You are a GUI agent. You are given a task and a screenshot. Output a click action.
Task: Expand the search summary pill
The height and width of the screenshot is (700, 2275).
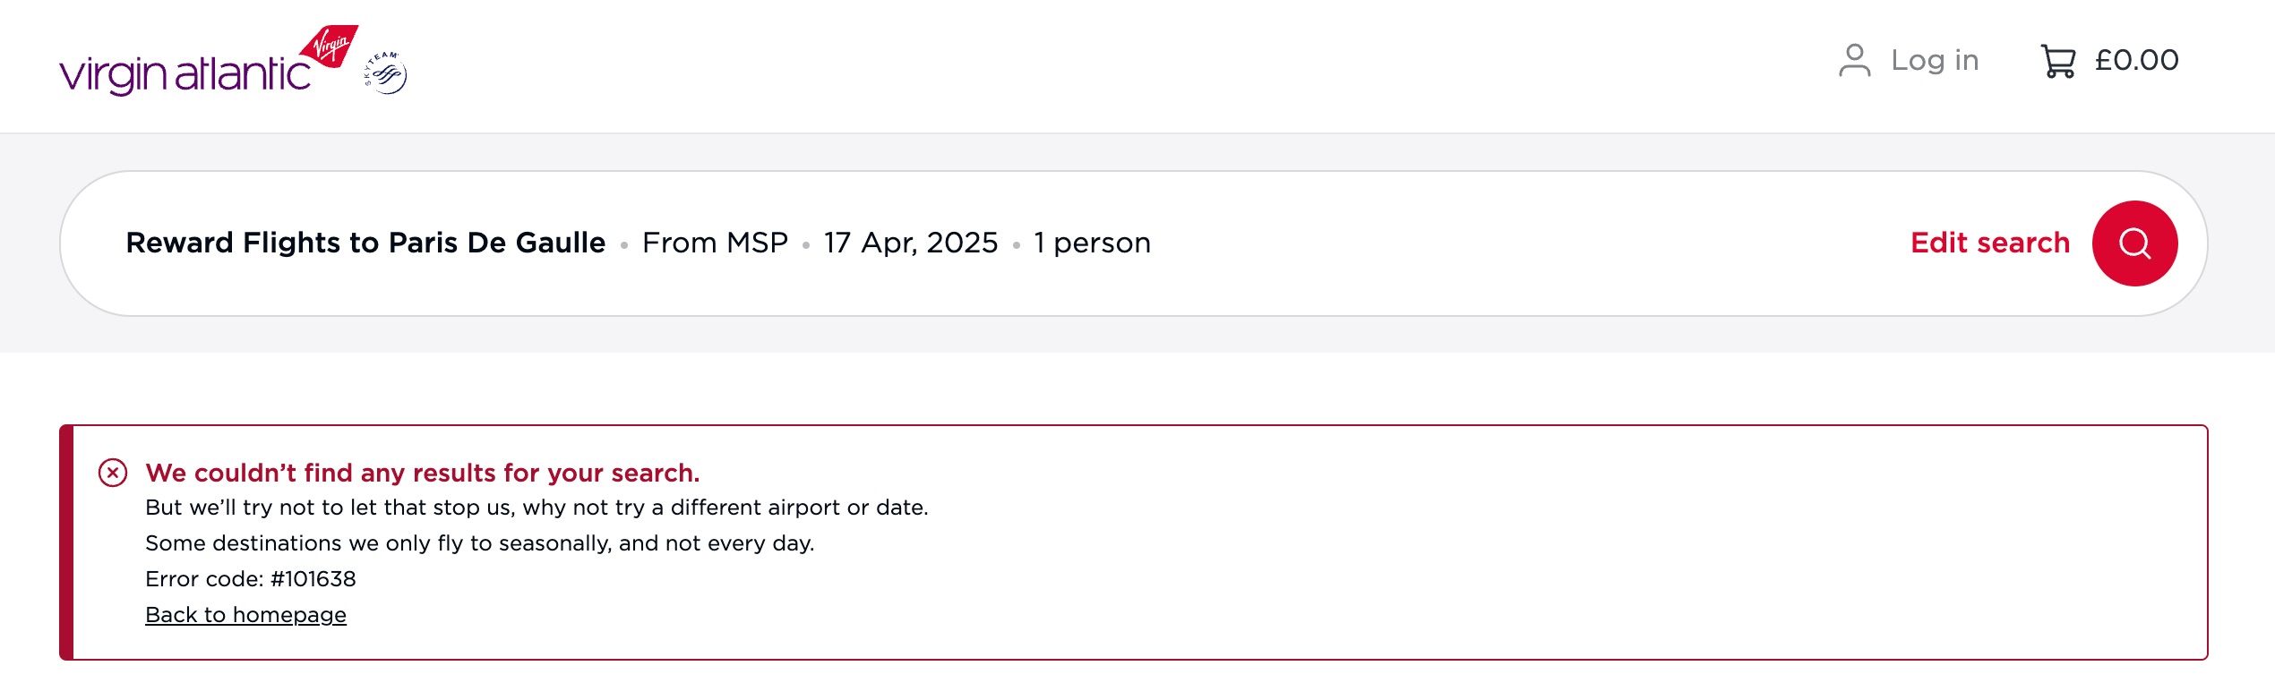[x=1137, y=242]
